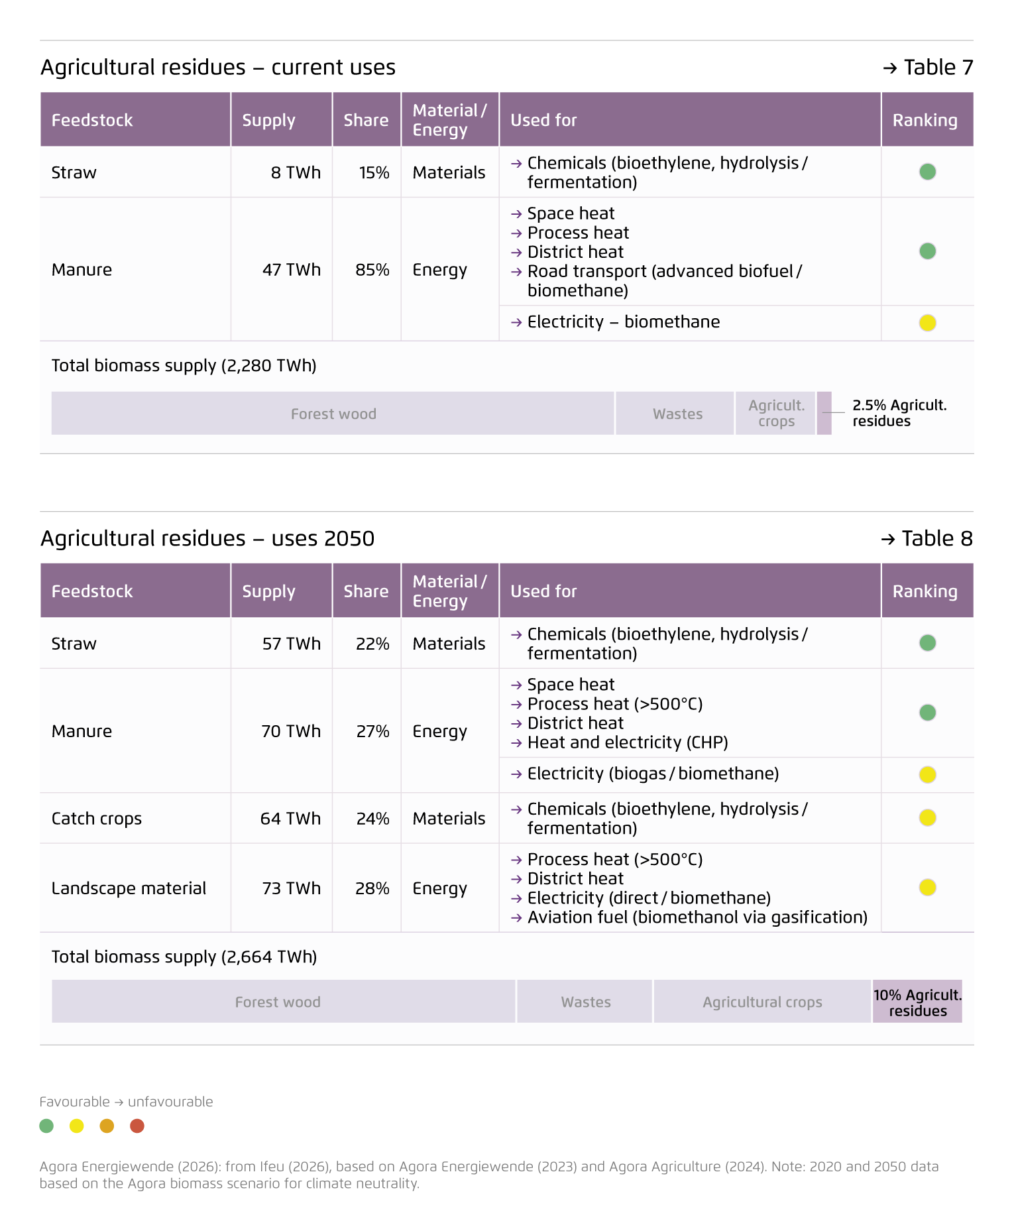Click "Road transport (advanced biofuel / biomethane)" entry
The height and width of the screenshot is (1229, 1014).
[657, 281]
